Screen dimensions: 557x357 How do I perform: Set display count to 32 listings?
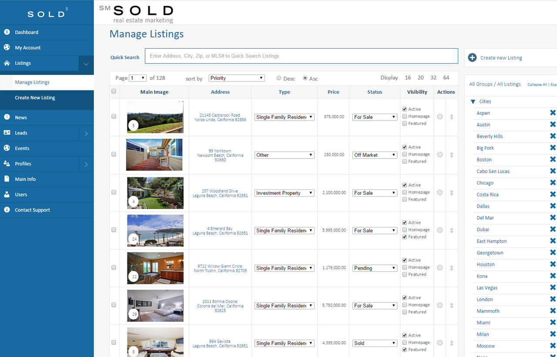click(433, 77)
